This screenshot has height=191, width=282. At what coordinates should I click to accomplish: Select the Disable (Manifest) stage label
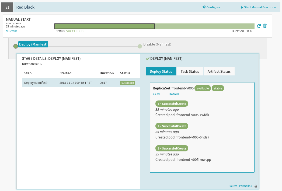tap(157, 44)
